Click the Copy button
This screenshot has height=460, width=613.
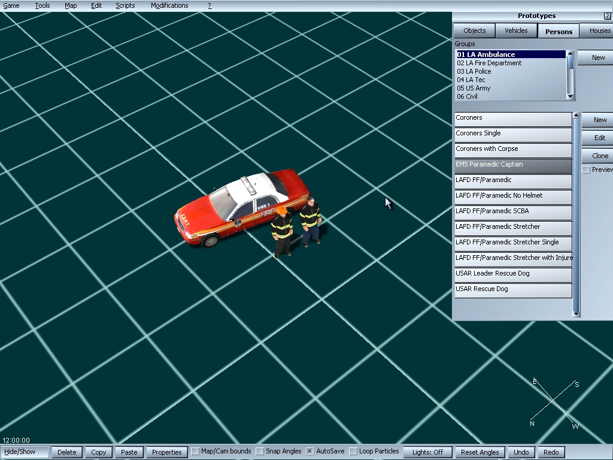[x=99, y=452]
